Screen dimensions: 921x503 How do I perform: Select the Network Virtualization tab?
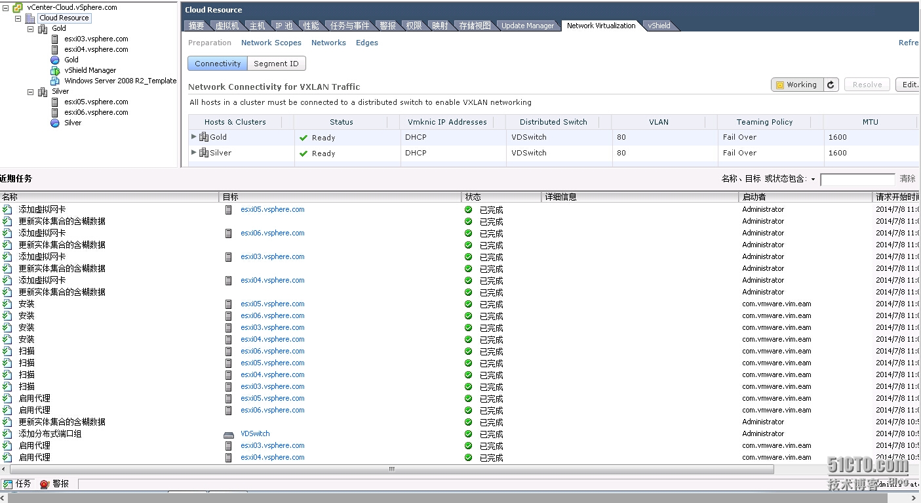[601, 26]
